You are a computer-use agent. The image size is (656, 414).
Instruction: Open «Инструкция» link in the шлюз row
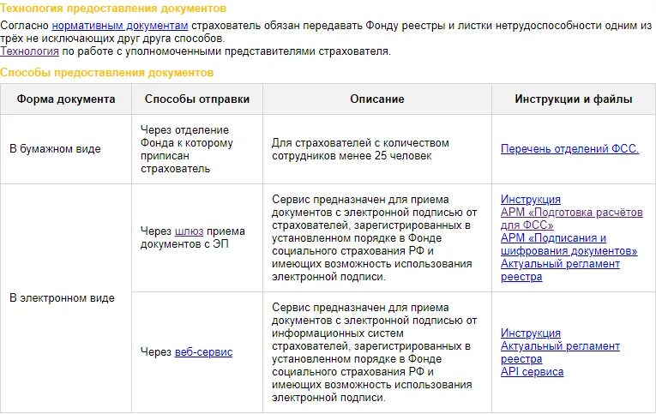pyautogui.click(x=531, y=200)
